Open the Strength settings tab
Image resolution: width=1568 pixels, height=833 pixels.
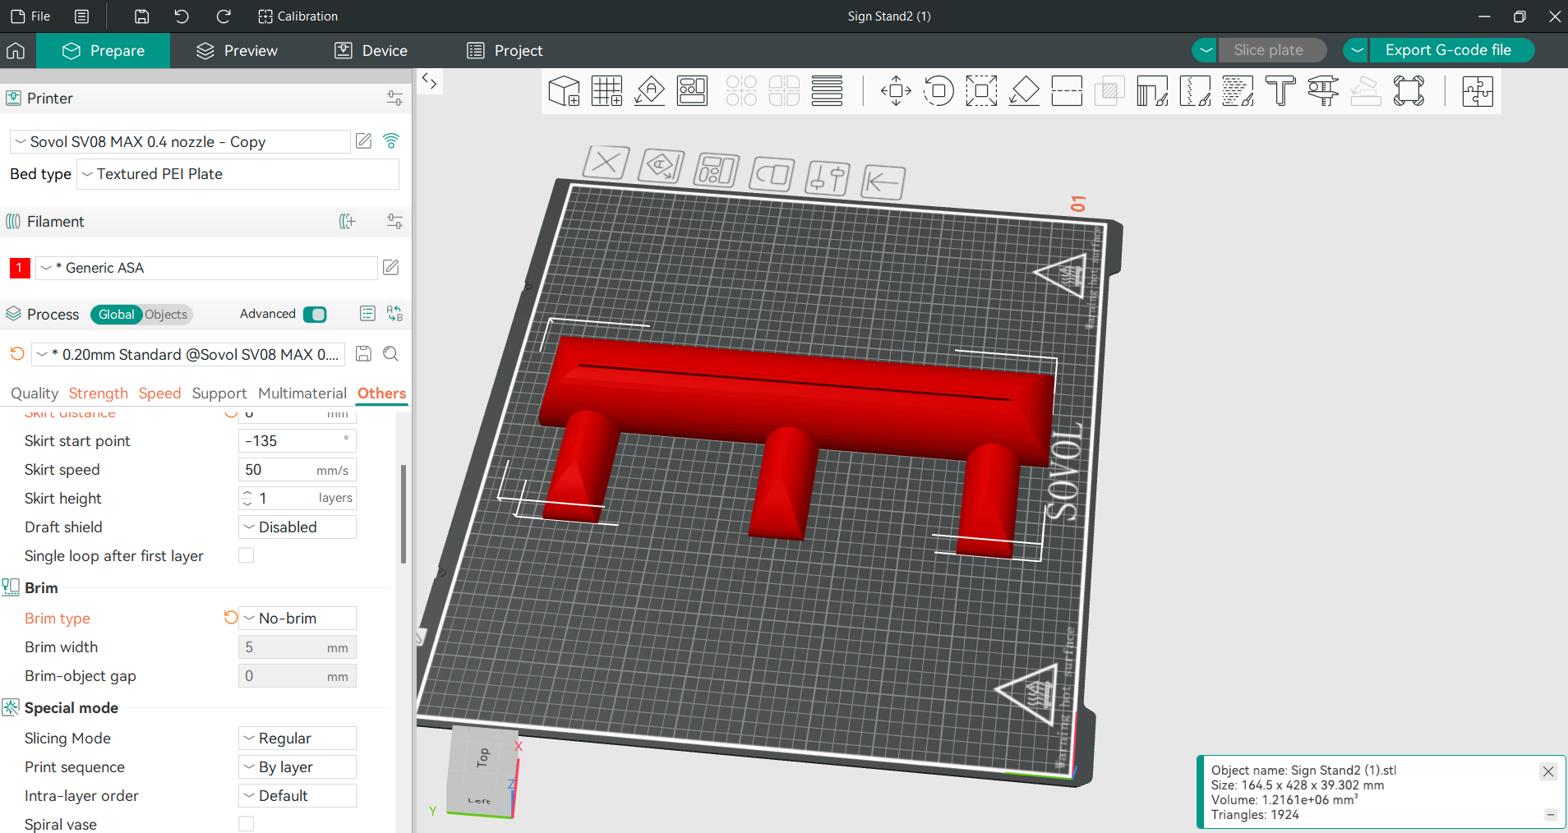tap(99, 393)
